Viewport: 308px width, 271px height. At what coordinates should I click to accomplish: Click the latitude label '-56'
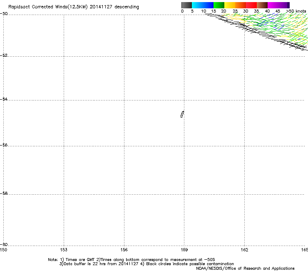(4, 145)
